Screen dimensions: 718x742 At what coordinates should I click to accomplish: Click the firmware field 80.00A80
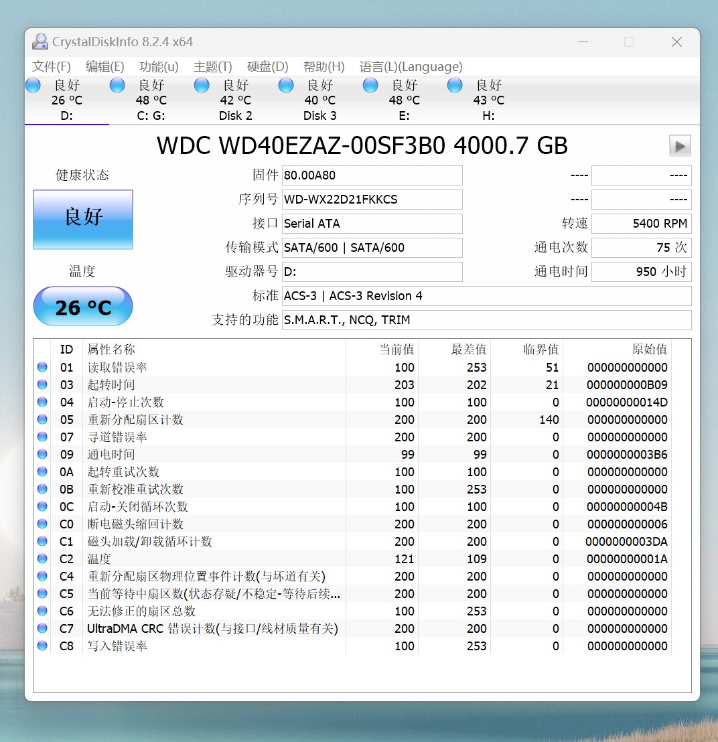tap(372, 175)
